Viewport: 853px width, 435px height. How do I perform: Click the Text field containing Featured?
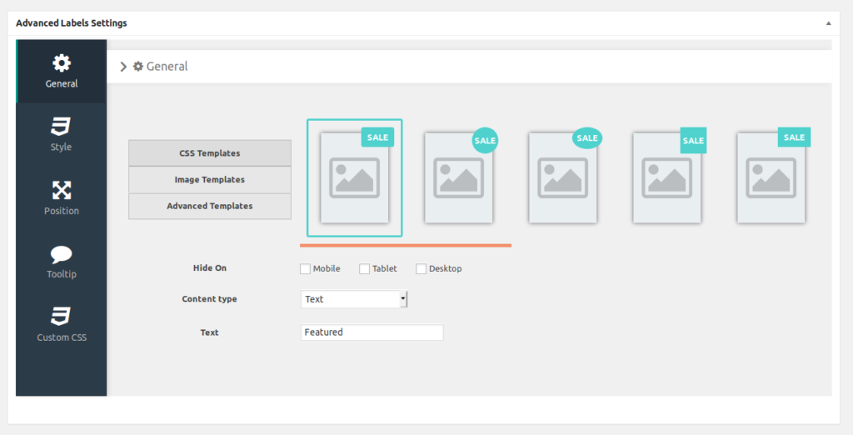point(372,332)
